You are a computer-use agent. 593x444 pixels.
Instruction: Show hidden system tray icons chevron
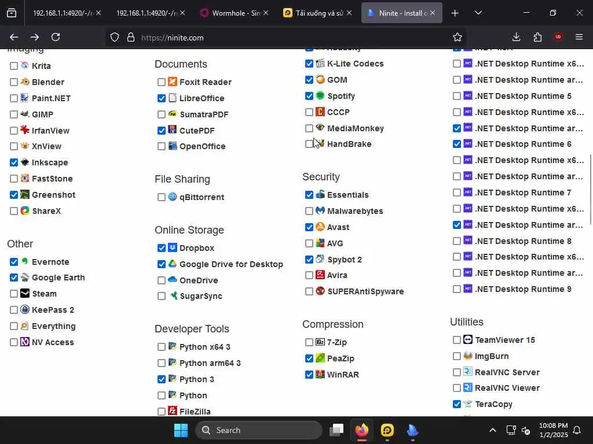[x=492, y=430]
